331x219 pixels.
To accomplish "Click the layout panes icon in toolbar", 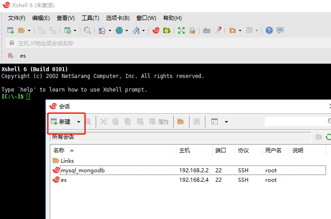I will point(249,30).
